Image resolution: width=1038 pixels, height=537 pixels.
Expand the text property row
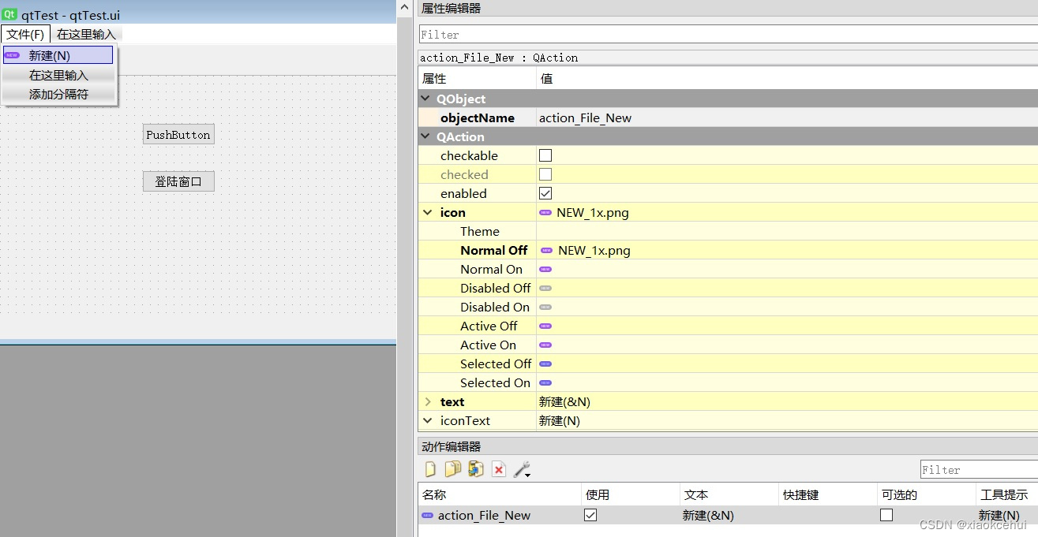428,401
